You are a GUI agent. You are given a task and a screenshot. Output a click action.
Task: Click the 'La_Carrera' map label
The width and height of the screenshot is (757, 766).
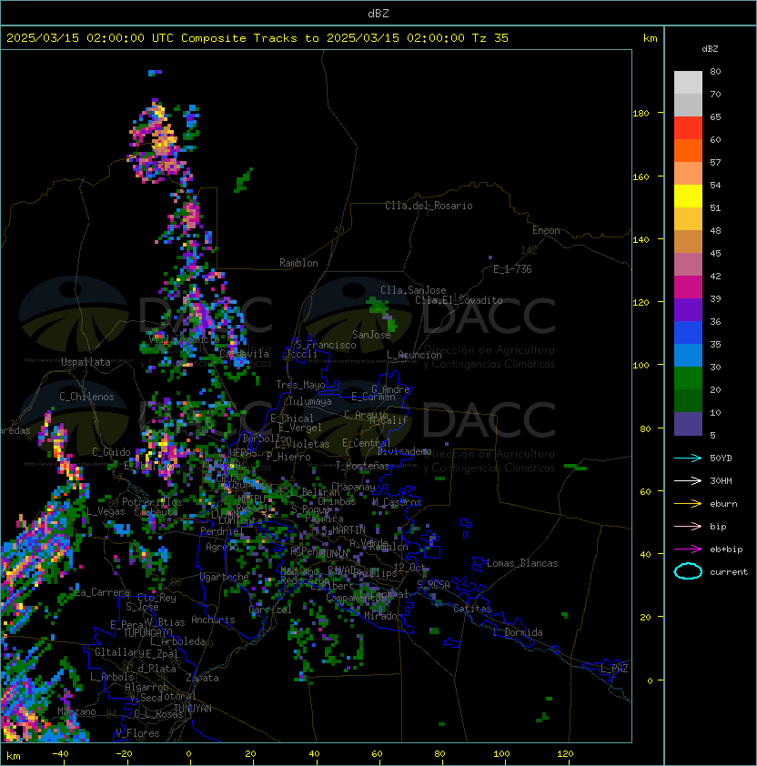pyautogui.click(x=103, y=592)
